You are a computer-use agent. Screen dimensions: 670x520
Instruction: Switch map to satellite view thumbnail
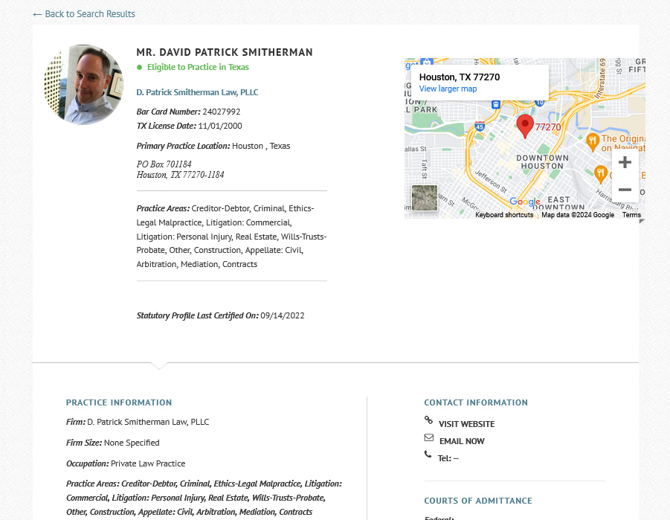(x=425, y=198)
